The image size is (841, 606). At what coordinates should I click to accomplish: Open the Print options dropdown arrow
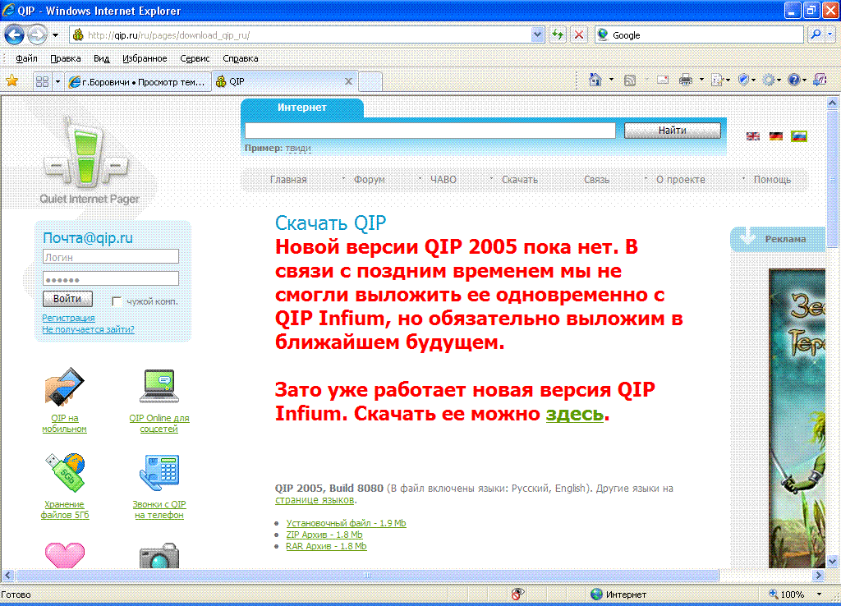pyautogui.click(x=701, y=80)
